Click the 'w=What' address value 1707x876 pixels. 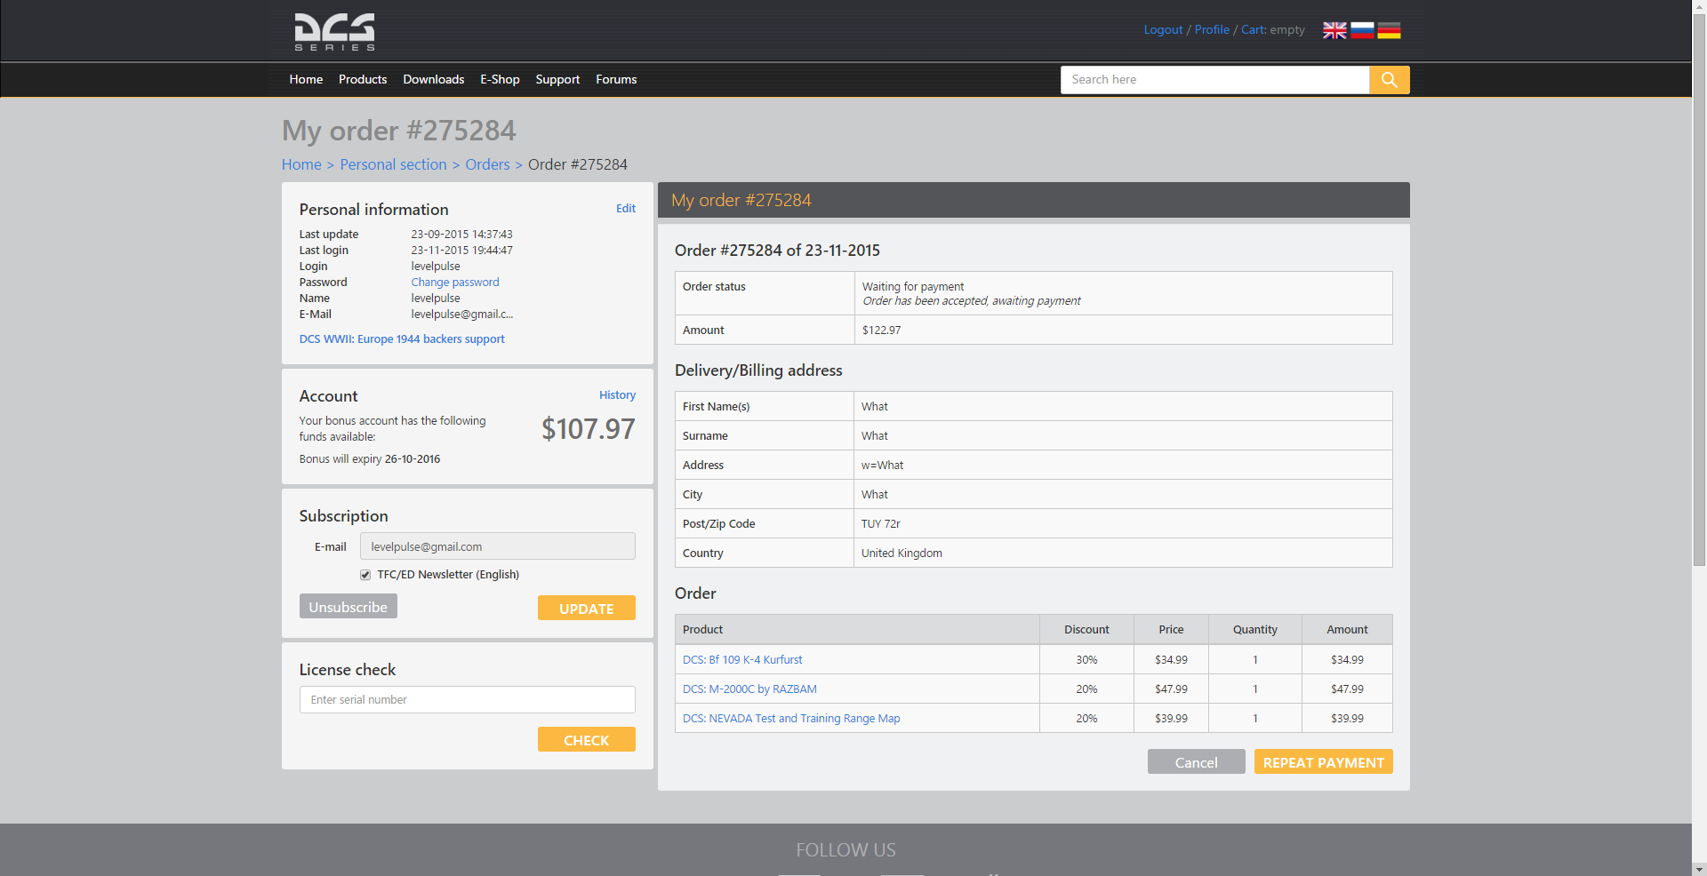pos(882,466)
